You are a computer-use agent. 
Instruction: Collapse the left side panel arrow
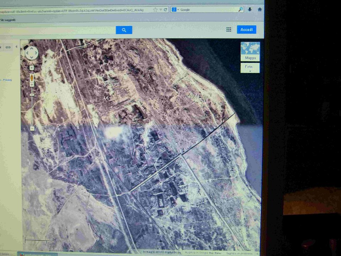coord(16,47)
